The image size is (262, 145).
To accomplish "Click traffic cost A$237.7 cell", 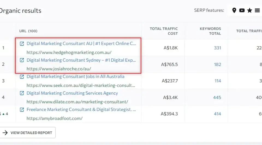I will point(170,81).
